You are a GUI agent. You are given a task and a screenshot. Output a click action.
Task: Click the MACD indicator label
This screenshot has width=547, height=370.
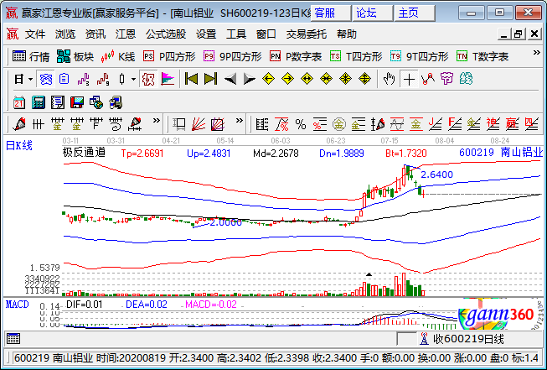pyautogui.click(x=17, y=305)
